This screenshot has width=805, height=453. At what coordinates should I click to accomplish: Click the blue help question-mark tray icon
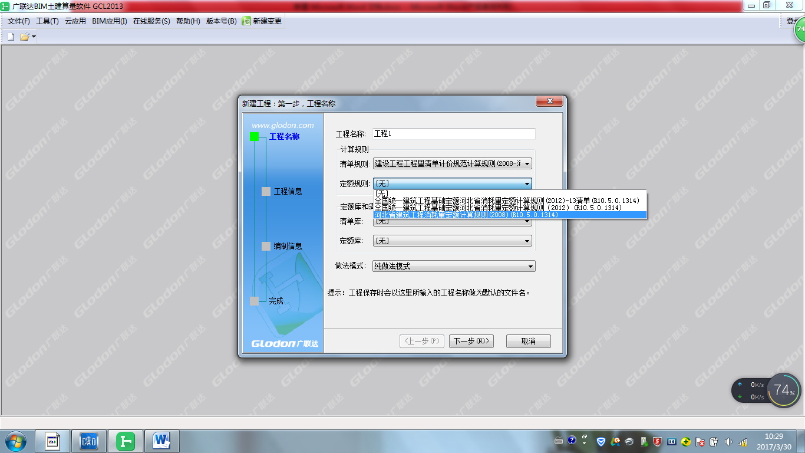click(572, 441)
